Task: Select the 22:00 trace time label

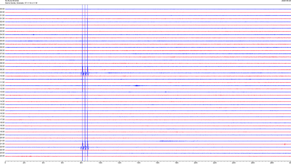Action: pyautogui.click(x=2, y=147)
